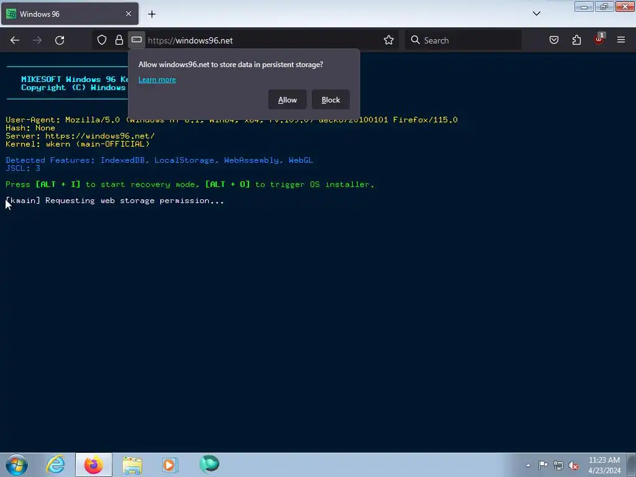Click the User-Agent Mozilla/5.0 line
The height and width of the screenshot is (477, 636).
(x=232, y=120)
